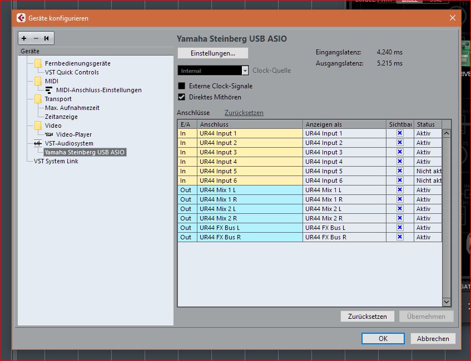Image resolution: width=471 pixels, height=361 pixels.
Task: Click the Cubase logo in title bar
Action: [21, 18]
